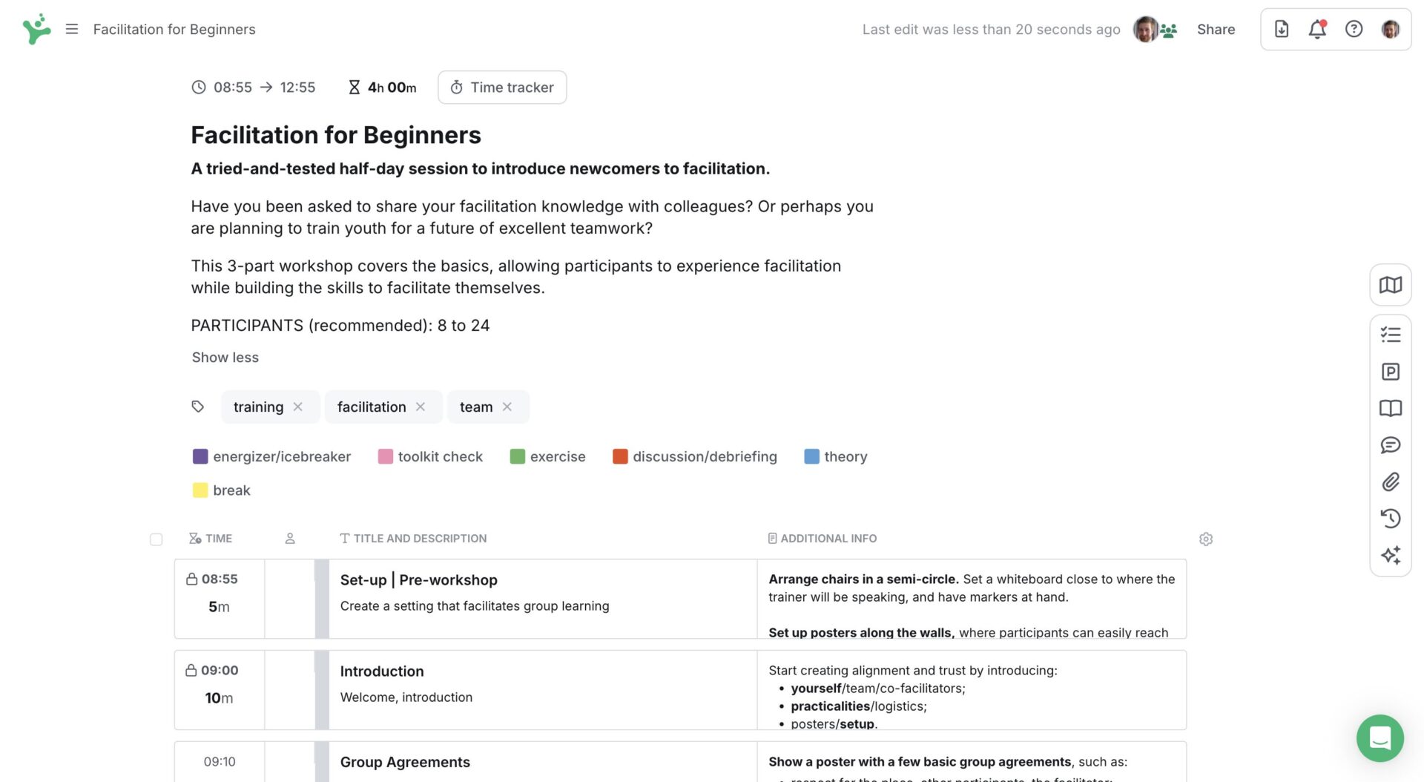Toggle the lock on 09:00 start time
1424x782 pixels.
click(x=191, y=670)
